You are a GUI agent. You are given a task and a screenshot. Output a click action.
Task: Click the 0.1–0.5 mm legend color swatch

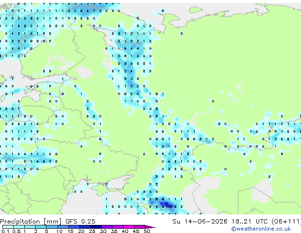point(8,227)
